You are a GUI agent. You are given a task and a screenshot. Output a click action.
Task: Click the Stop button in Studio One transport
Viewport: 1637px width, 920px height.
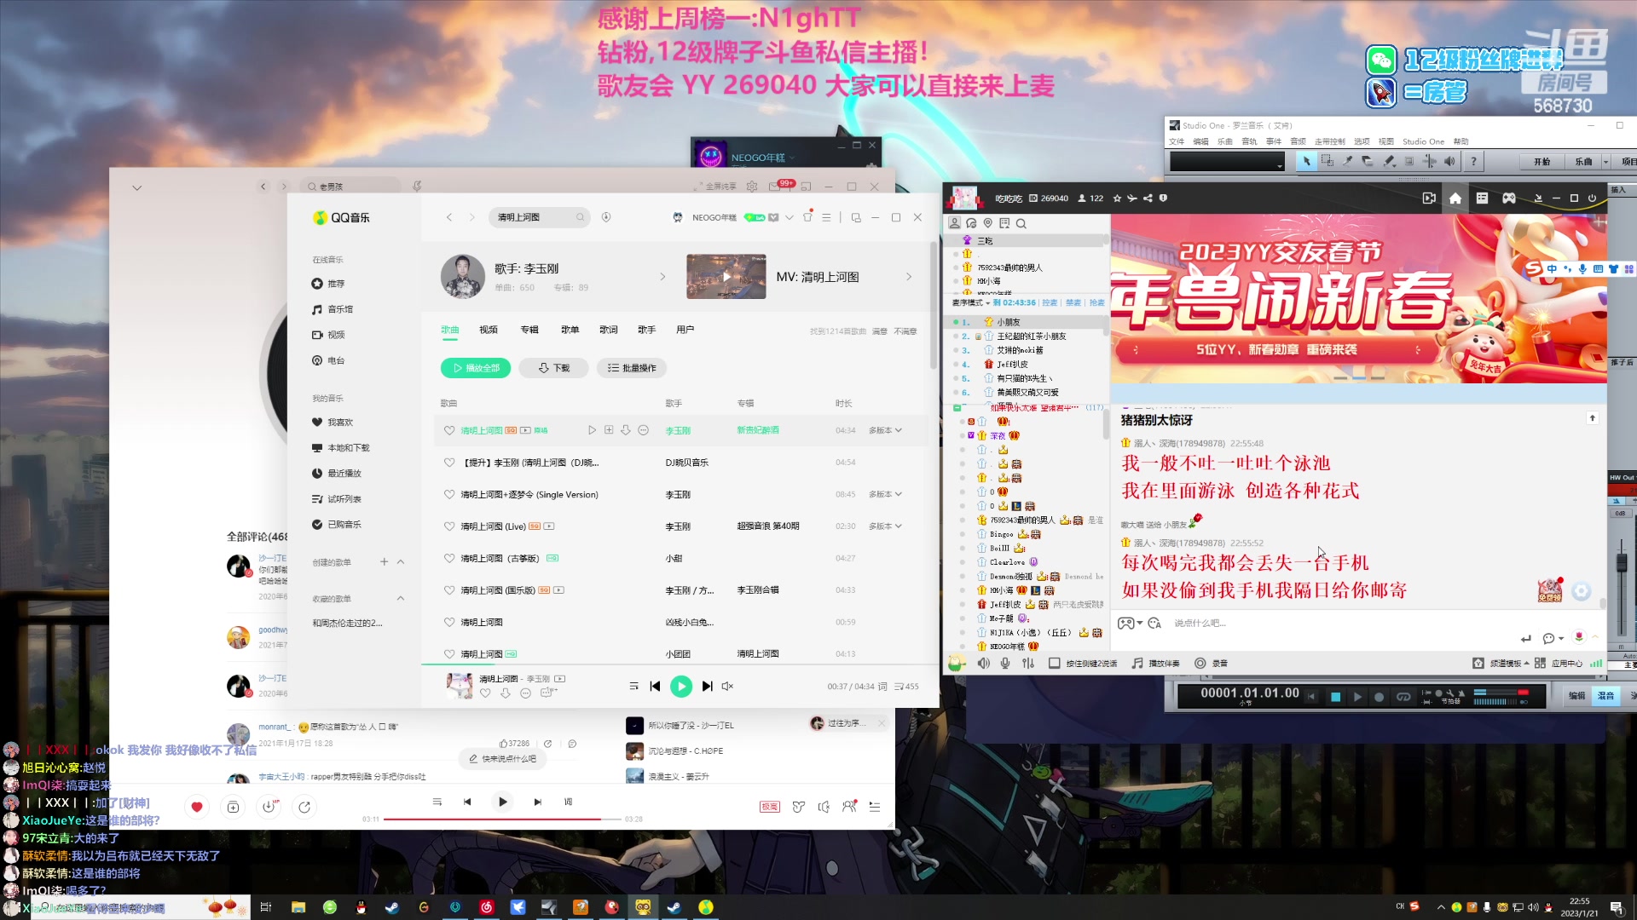(1335, 697)
